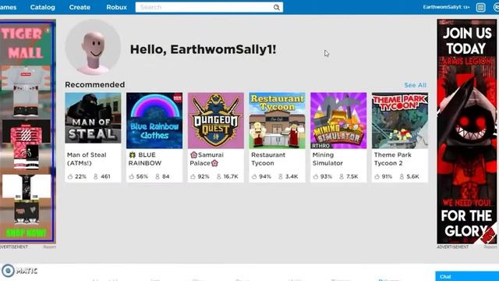Image resolution: width=499 pixels, height=281 pixels.
Task: Click thumbs-up icon on Samurai Palace card
Action: click(x=193, y=176)
